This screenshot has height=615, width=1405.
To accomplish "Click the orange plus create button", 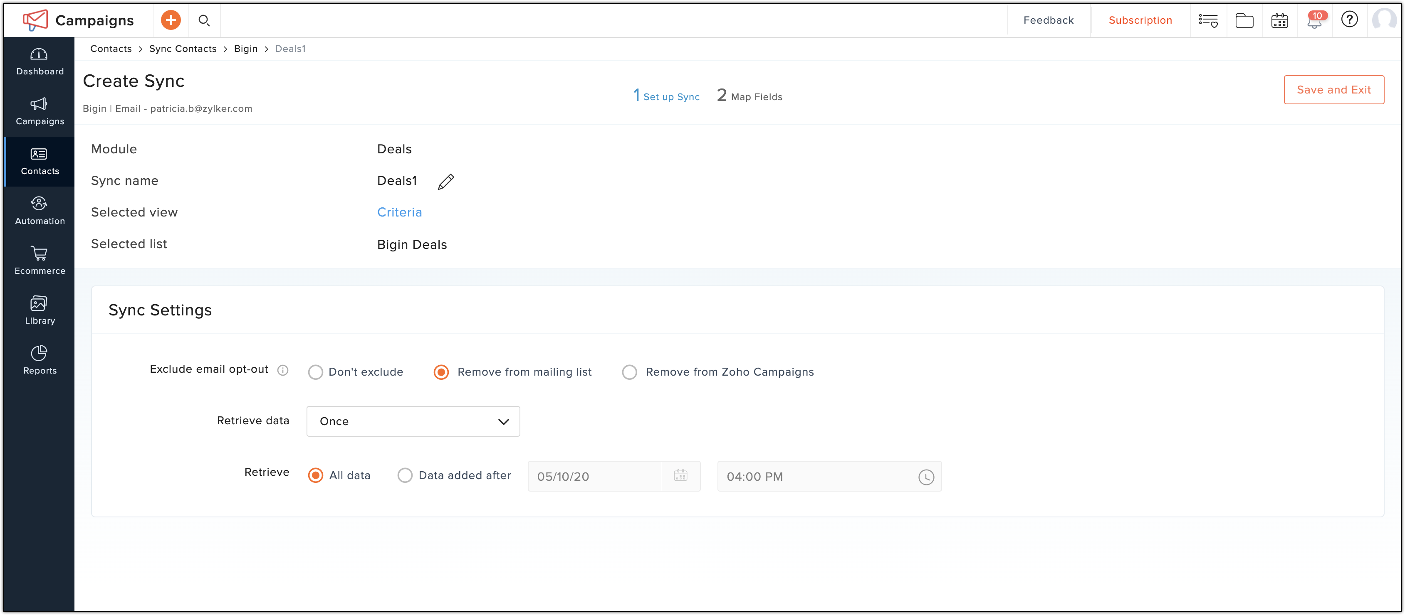I will pyautogui.click(x=171, y=20).
